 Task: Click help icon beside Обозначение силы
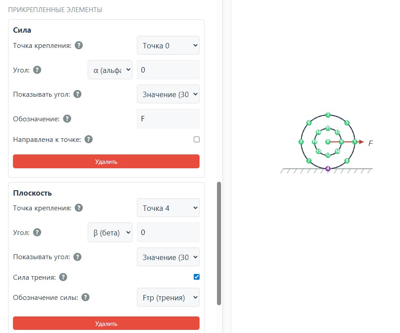point(85,297)
